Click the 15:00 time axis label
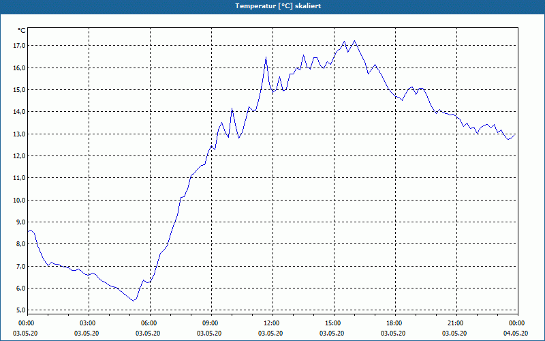The height and width of the screenshot is (341, 545). point(334,323)
